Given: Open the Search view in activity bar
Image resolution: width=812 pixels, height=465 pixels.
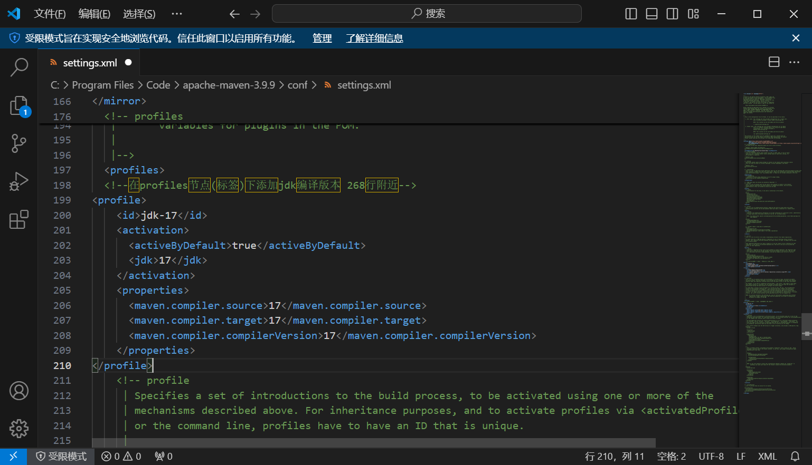Looking at the screenshot, I should point(19,67).
